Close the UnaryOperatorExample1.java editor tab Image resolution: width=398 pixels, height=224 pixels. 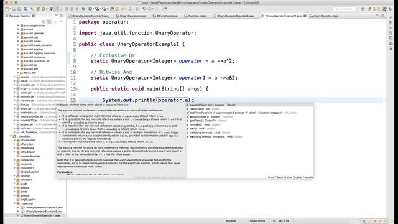[305, 16]
